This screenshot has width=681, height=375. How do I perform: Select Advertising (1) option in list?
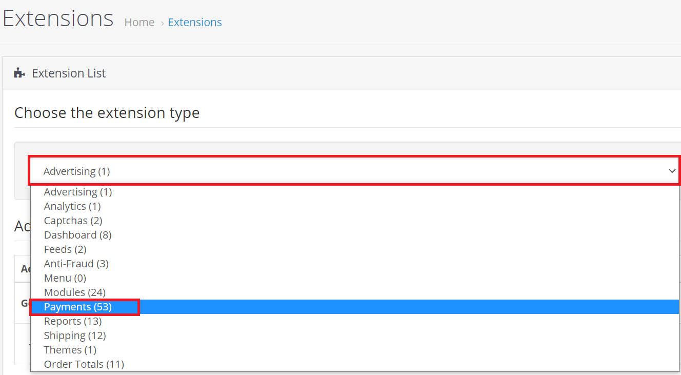[78, 192]
